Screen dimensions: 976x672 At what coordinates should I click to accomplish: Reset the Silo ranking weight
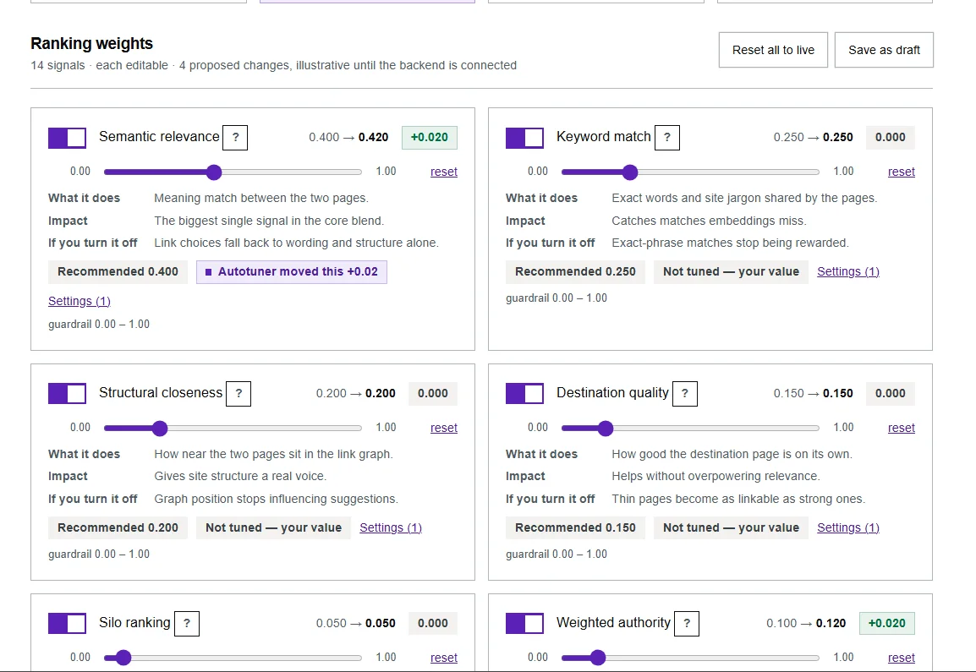click(444, 658)
